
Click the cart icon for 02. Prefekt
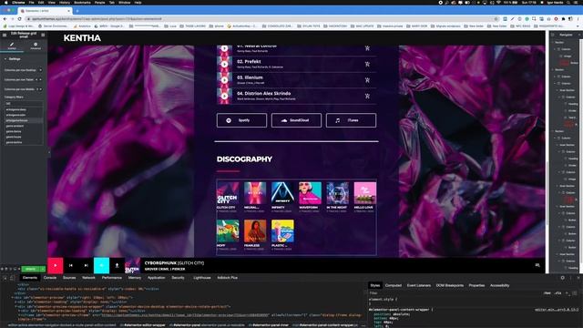pyautogui.click(x=367, y=65)
